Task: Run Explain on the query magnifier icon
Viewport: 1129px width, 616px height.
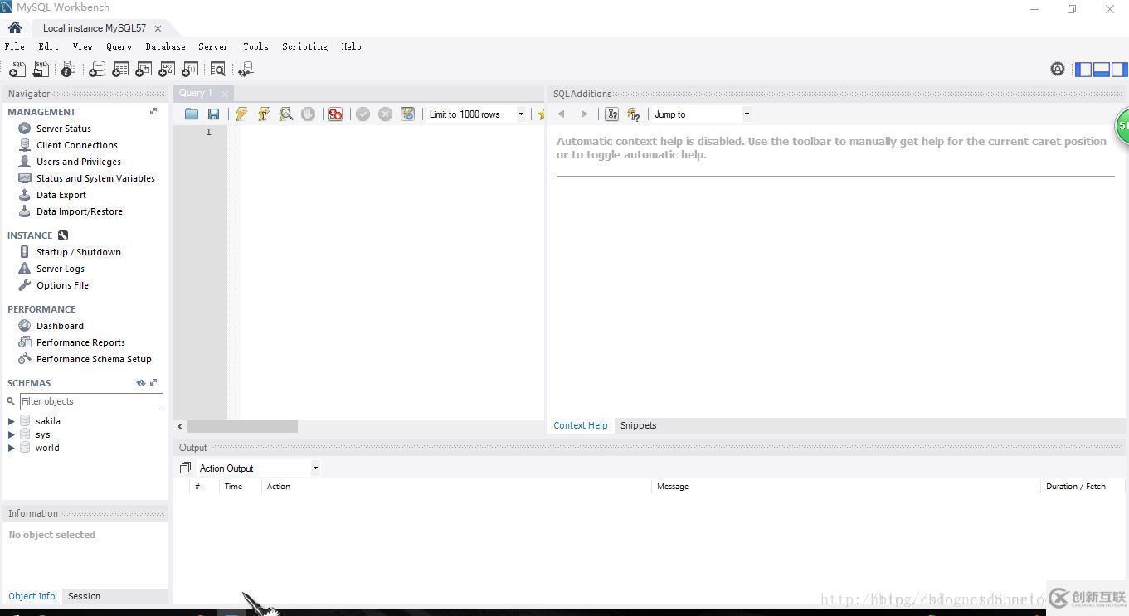Action: [286, 114]
